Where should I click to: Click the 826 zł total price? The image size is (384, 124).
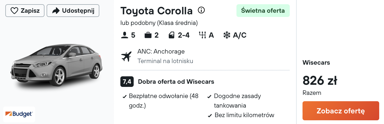pos(320,81)
